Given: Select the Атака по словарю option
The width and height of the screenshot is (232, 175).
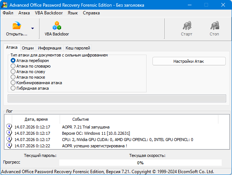Looking at the screenshot, I should 31,66.
